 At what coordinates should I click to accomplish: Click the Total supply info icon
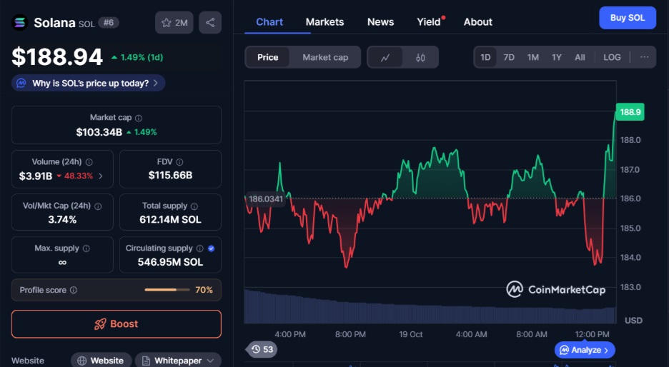(x=194, y=206)
